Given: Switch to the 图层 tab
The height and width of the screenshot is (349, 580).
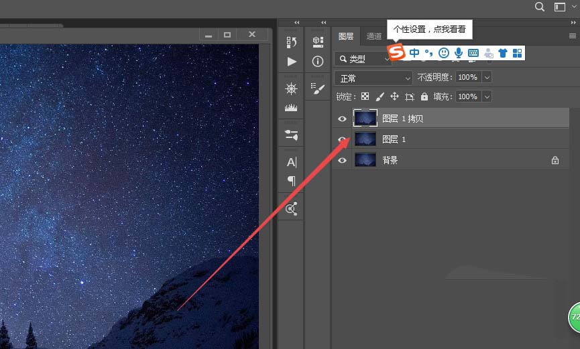Looking at the screenshot, I should (x=346, y=36).
